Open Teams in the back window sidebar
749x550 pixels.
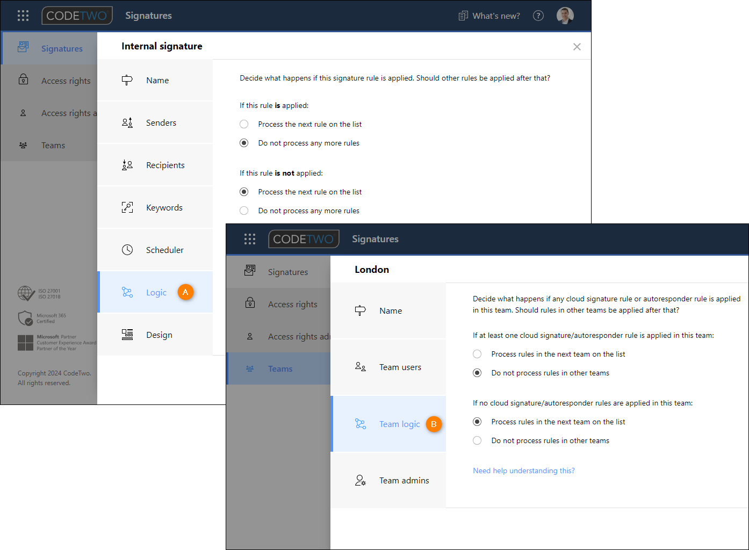click(49, 145)
